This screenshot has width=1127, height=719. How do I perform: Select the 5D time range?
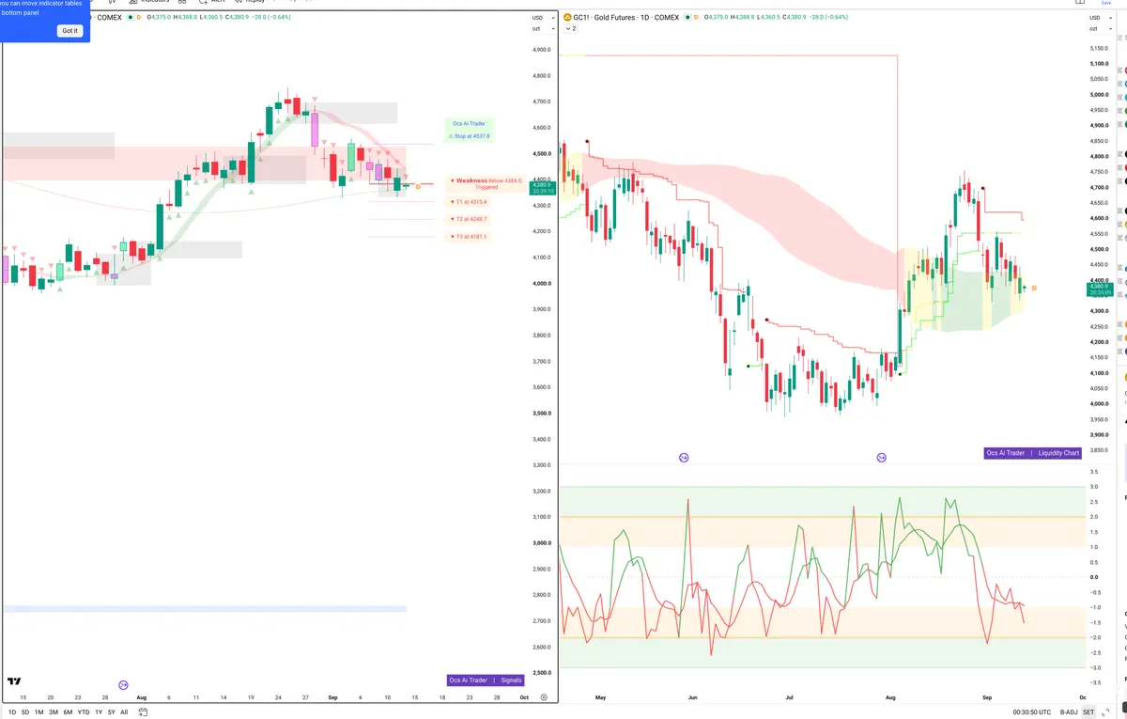coord(25,712)
